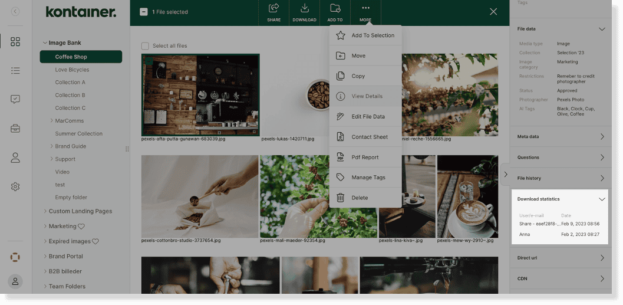Open the briefcase icon in left rail
The width and height of the screenshot is (623, 305).
click(15, 129)
